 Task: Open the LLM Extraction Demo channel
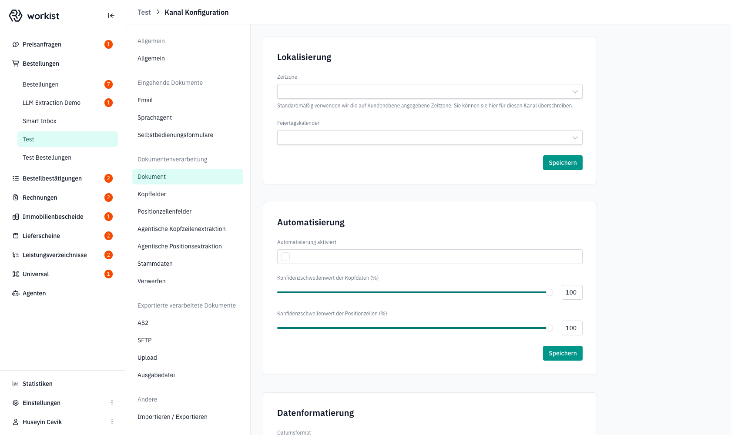pos(67,103)
